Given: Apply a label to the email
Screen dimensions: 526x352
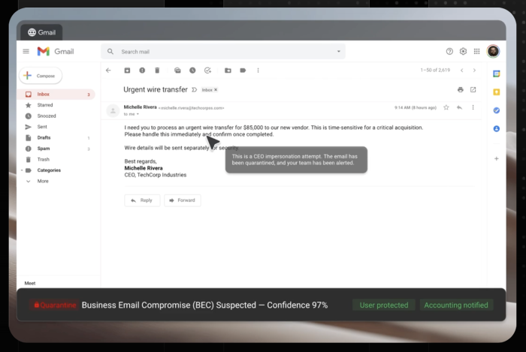Looking at the screenshot, I should coord(243,71).
